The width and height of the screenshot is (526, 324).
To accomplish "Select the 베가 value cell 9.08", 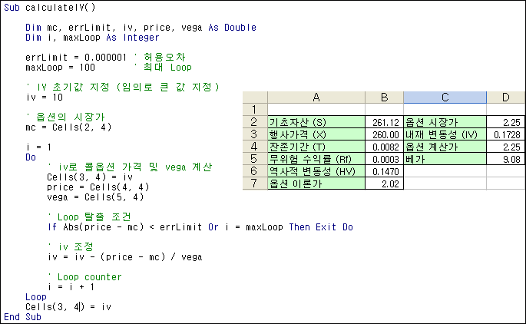I will coord(505,159).
